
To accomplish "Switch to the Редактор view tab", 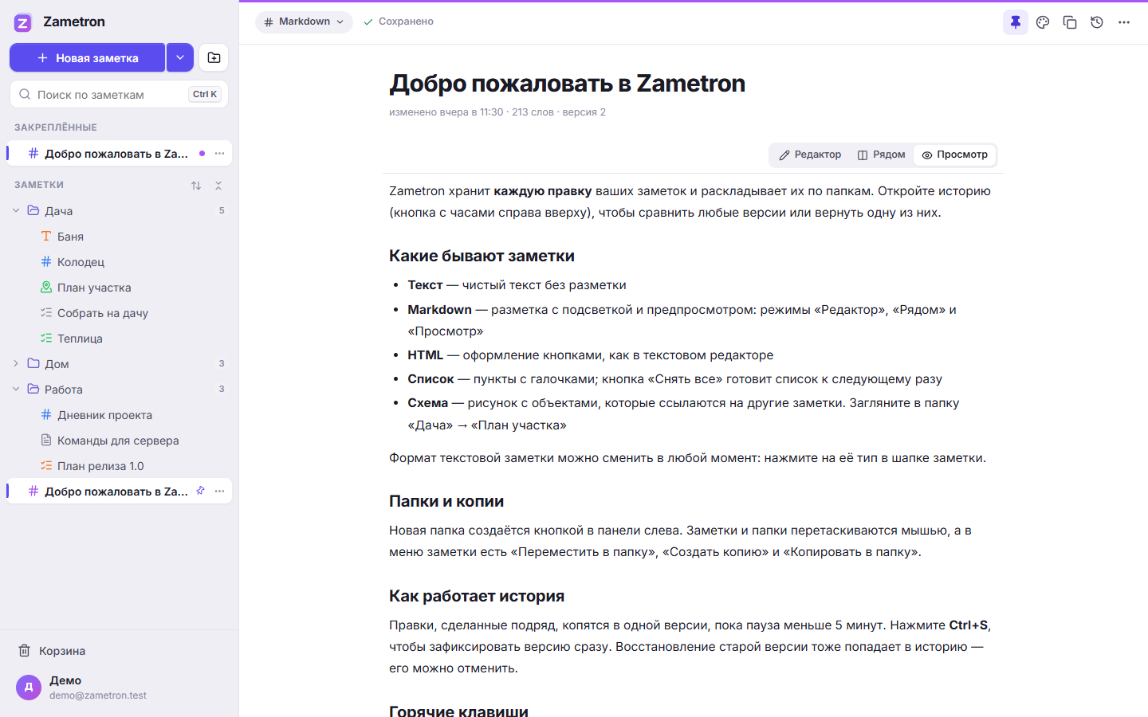I will (x=810, y=155).
